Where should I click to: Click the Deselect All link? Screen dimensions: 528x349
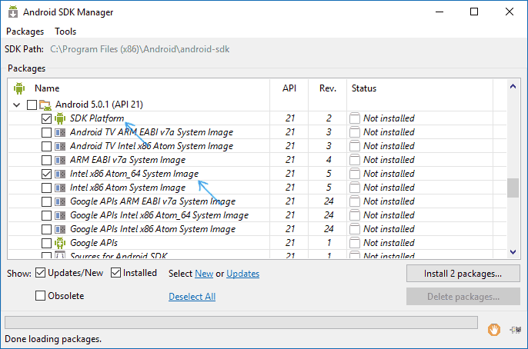192,297
